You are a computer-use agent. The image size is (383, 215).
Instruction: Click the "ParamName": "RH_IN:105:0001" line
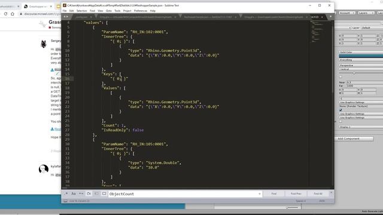[135, 144]
